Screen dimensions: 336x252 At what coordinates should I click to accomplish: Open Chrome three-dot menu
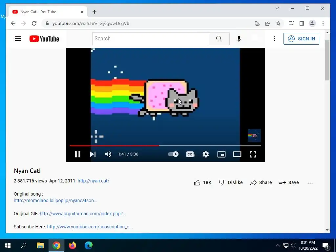coord(323,23)
